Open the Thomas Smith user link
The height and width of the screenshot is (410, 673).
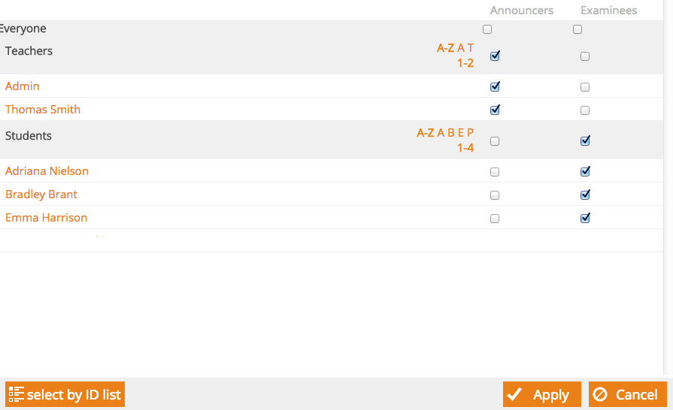point(43,109)
